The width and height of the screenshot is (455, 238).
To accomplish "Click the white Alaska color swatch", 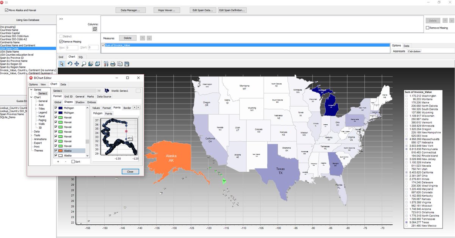I will click(61, 155).
